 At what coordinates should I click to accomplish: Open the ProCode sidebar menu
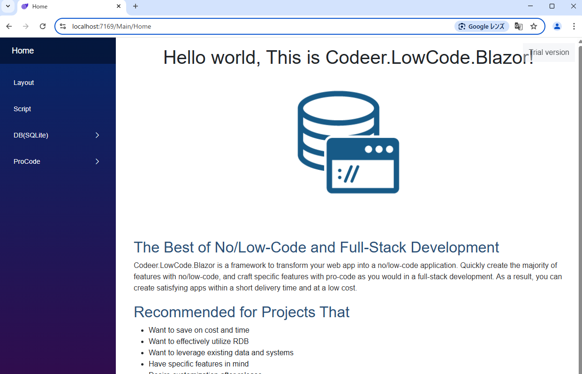[58, 161]
